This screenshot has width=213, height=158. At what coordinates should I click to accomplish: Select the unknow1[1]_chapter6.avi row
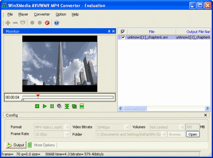164,37
